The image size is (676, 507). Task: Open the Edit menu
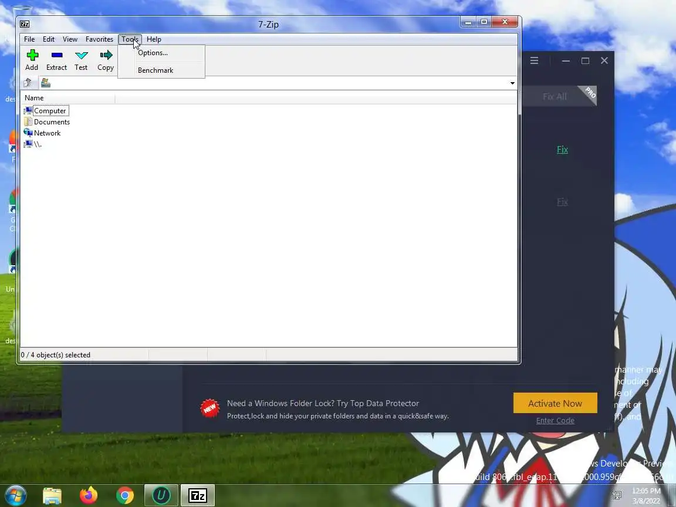point(49,39)
